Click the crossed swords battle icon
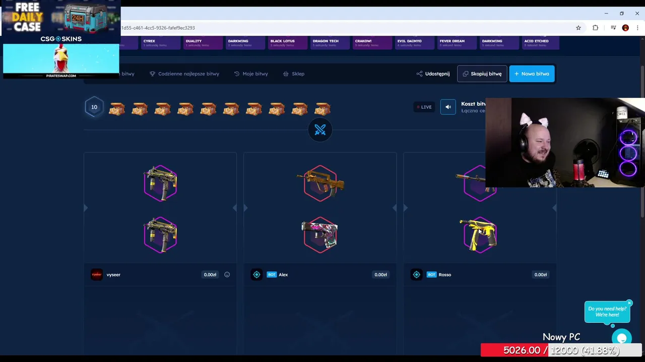Screen dimensions: 645x362 click(x=320, y=130)
